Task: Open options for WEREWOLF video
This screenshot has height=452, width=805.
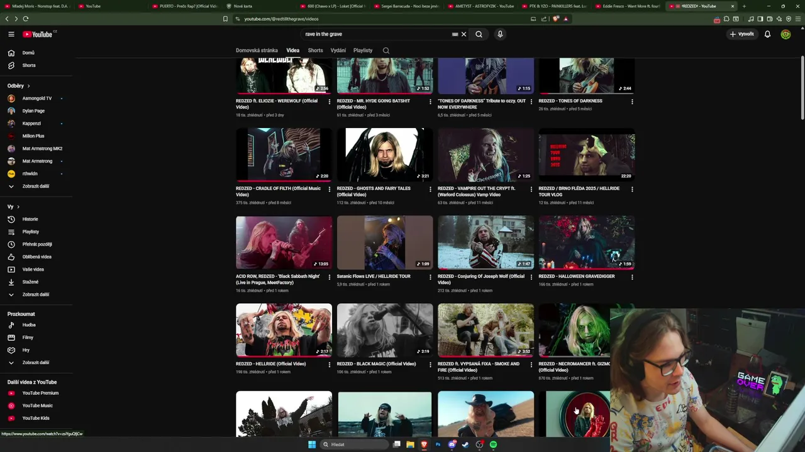Action: point(330,101)
